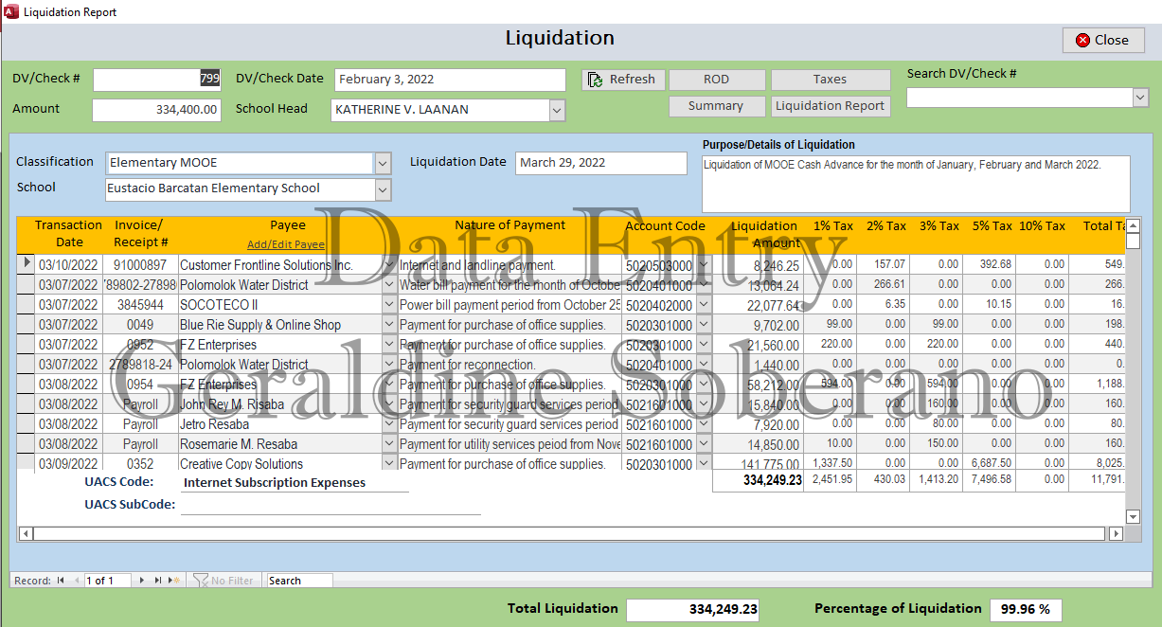Screen dimensions: 1162x627
Task: Close the Liquidation form
Action: tap(1103, 40)
